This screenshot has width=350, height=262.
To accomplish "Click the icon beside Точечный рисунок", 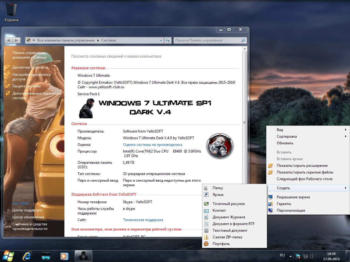I will pyautogui.click(x=206, y=204).
